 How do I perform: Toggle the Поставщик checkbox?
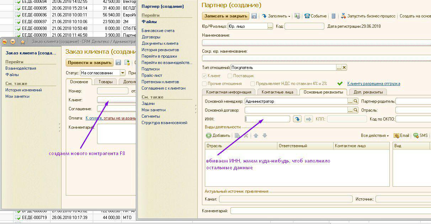tap(230, 76)
